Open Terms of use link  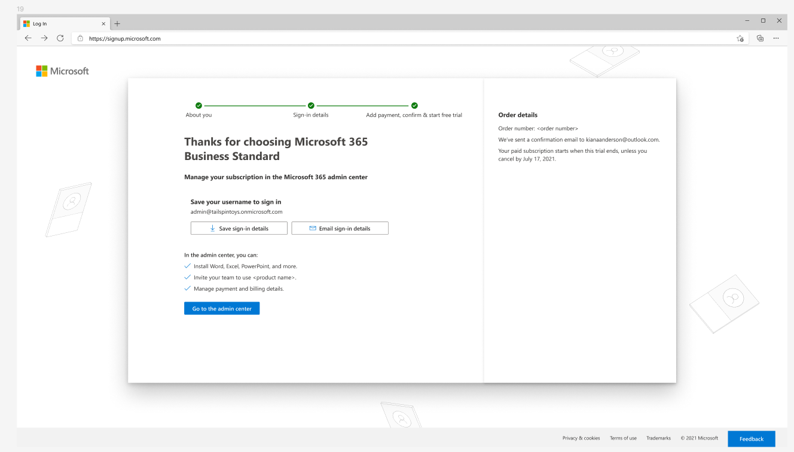coord(623,438)
